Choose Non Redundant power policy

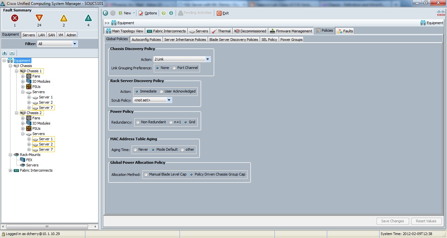(138, 122)
